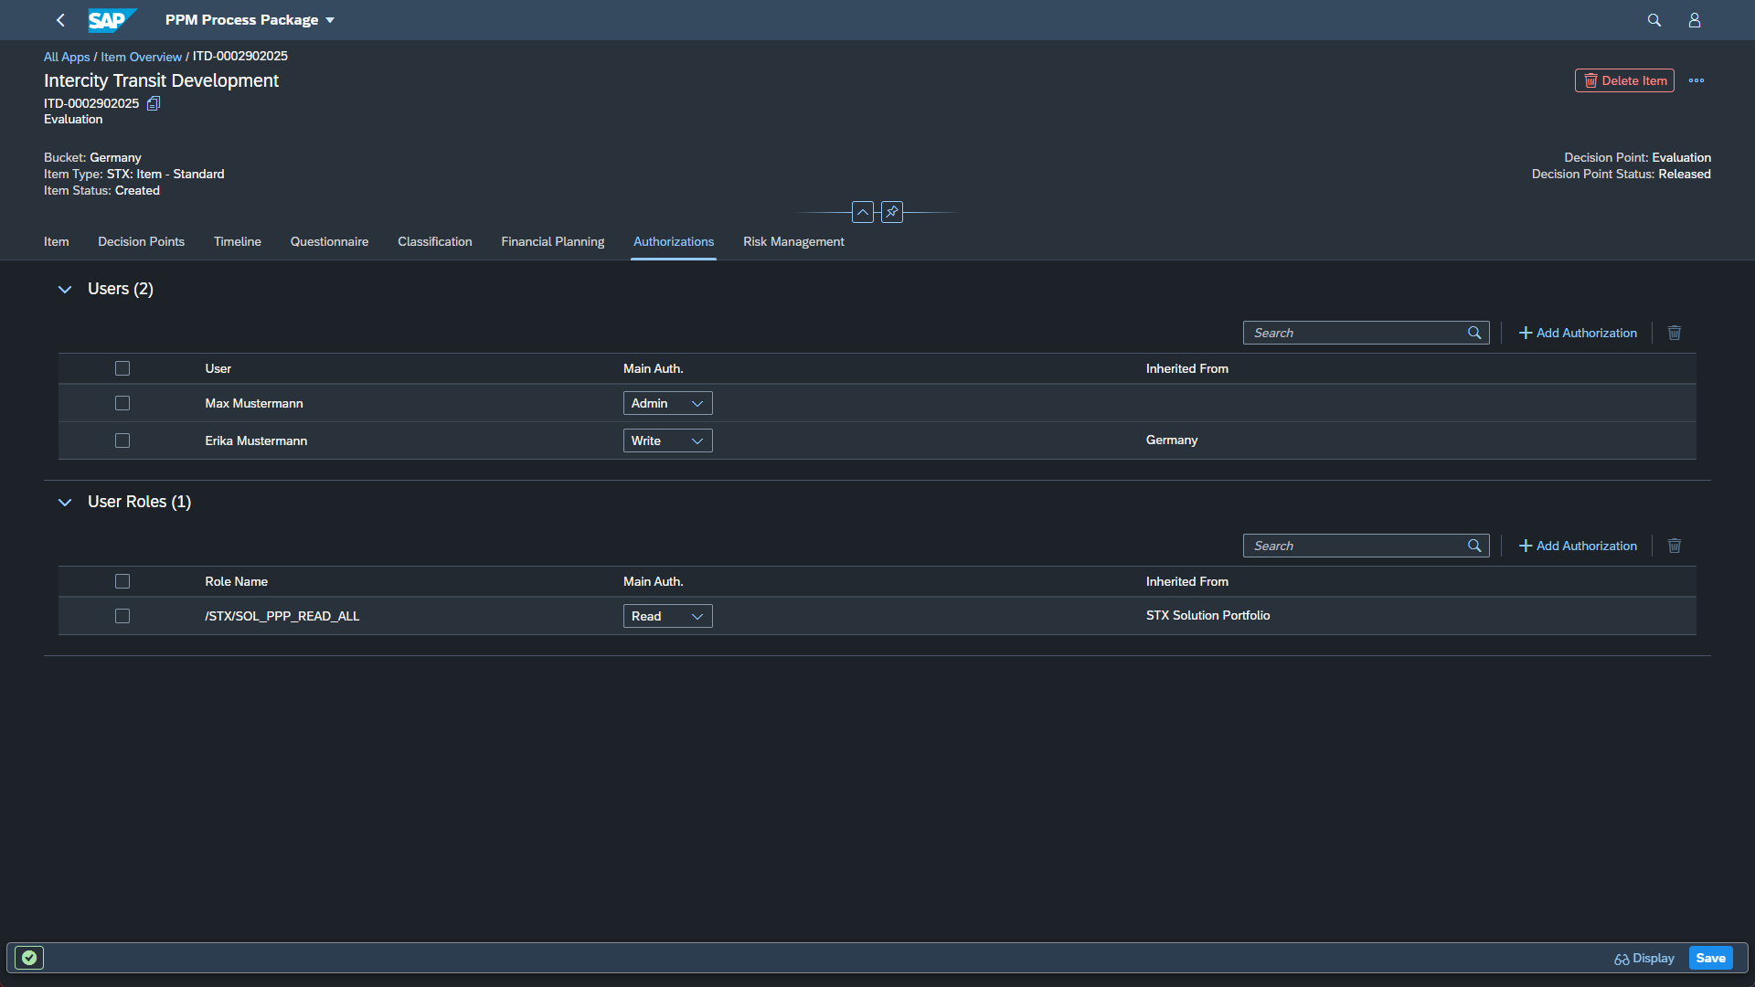Select Max Mustermann row checkbox
Image resolution: width=1755 pixels, height=987 pixels.
coord(122,403)
